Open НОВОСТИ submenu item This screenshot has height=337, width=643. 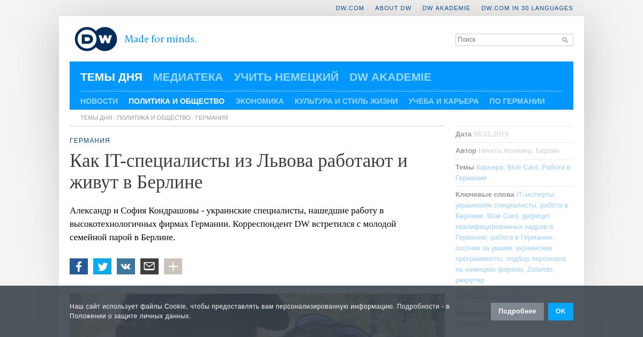point(99,101)
